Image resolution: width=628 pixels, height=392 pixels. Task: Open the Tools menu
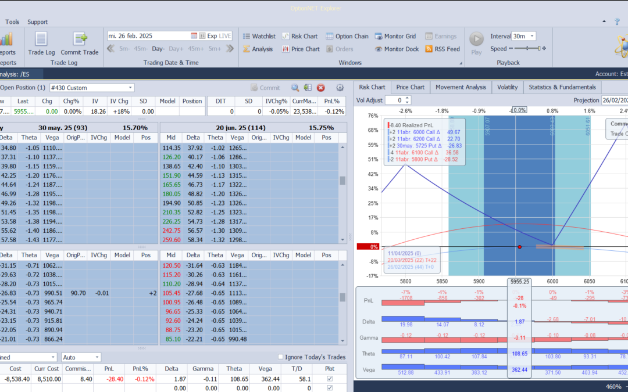12,22
